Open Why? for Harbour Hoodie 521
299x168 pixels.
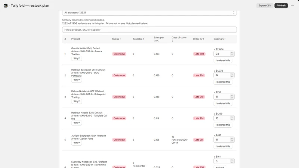click(x=77, y=123)
